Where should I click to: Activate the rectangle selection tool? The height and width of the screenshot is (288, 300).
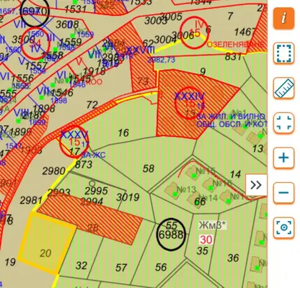[x=283, y=53]
